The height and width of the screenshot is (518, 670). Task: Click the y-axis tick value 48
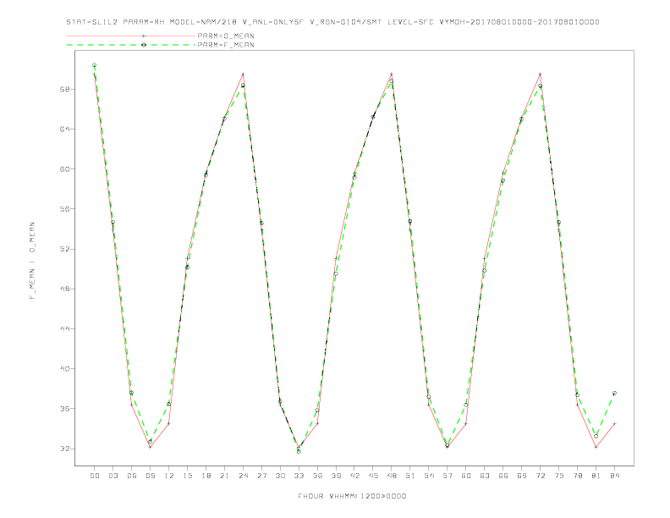coord(65,289)
